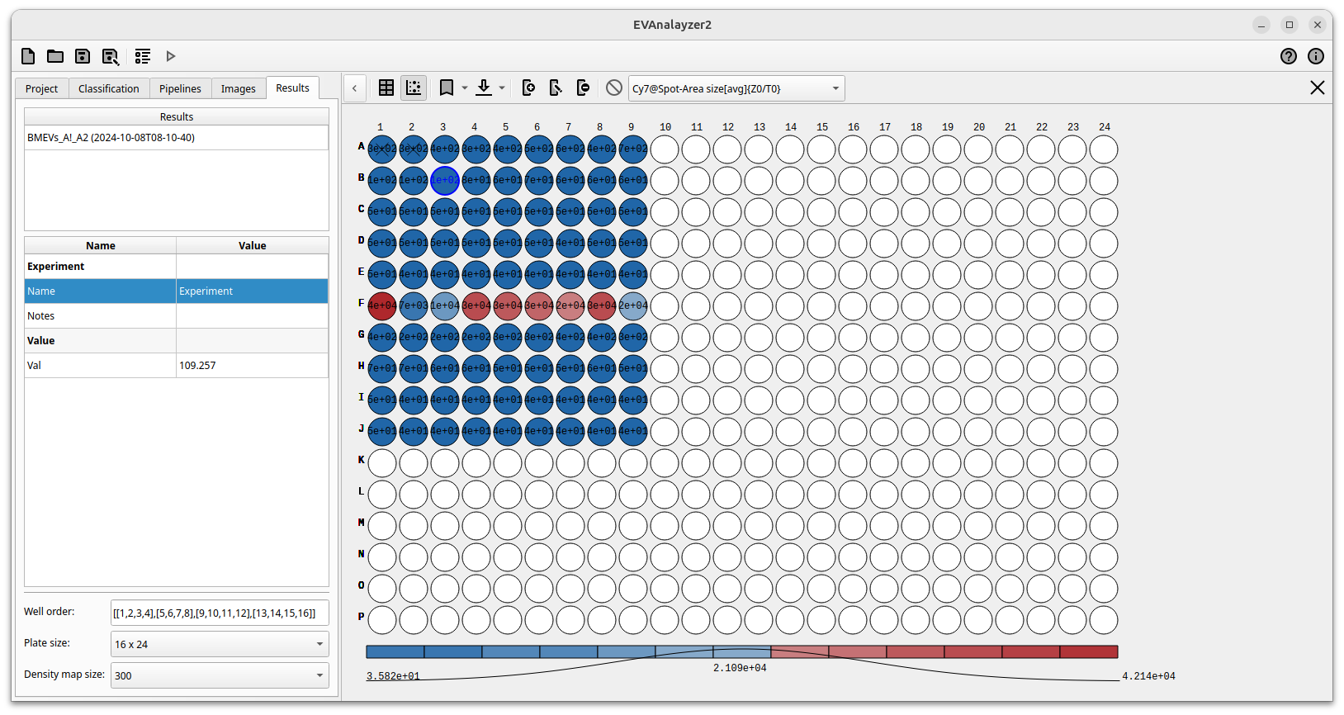Image resolution: width=1344 pixels, height=715 pixels.
Task: Minimize the EVAnalayzer2 window
Action: point(1261,25)
